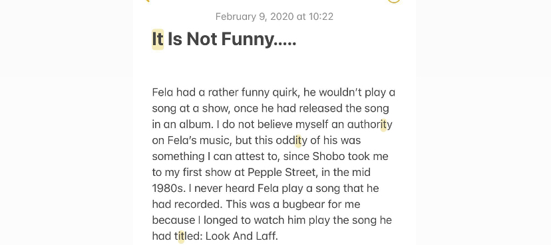Click the highlighted "it" in "authority"
The height and width of the screenshot is (245, 551).
point(383,124)
